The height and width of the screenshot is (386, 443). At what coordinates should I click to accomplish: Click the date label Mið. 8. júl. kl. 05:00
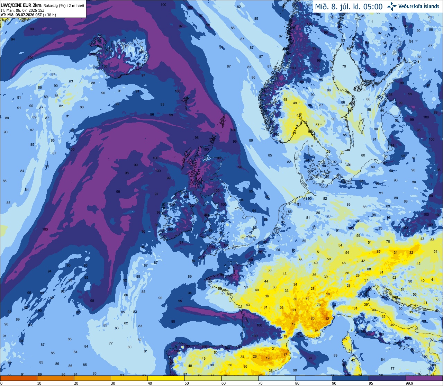pyautogui.click(x=349, y=7)
